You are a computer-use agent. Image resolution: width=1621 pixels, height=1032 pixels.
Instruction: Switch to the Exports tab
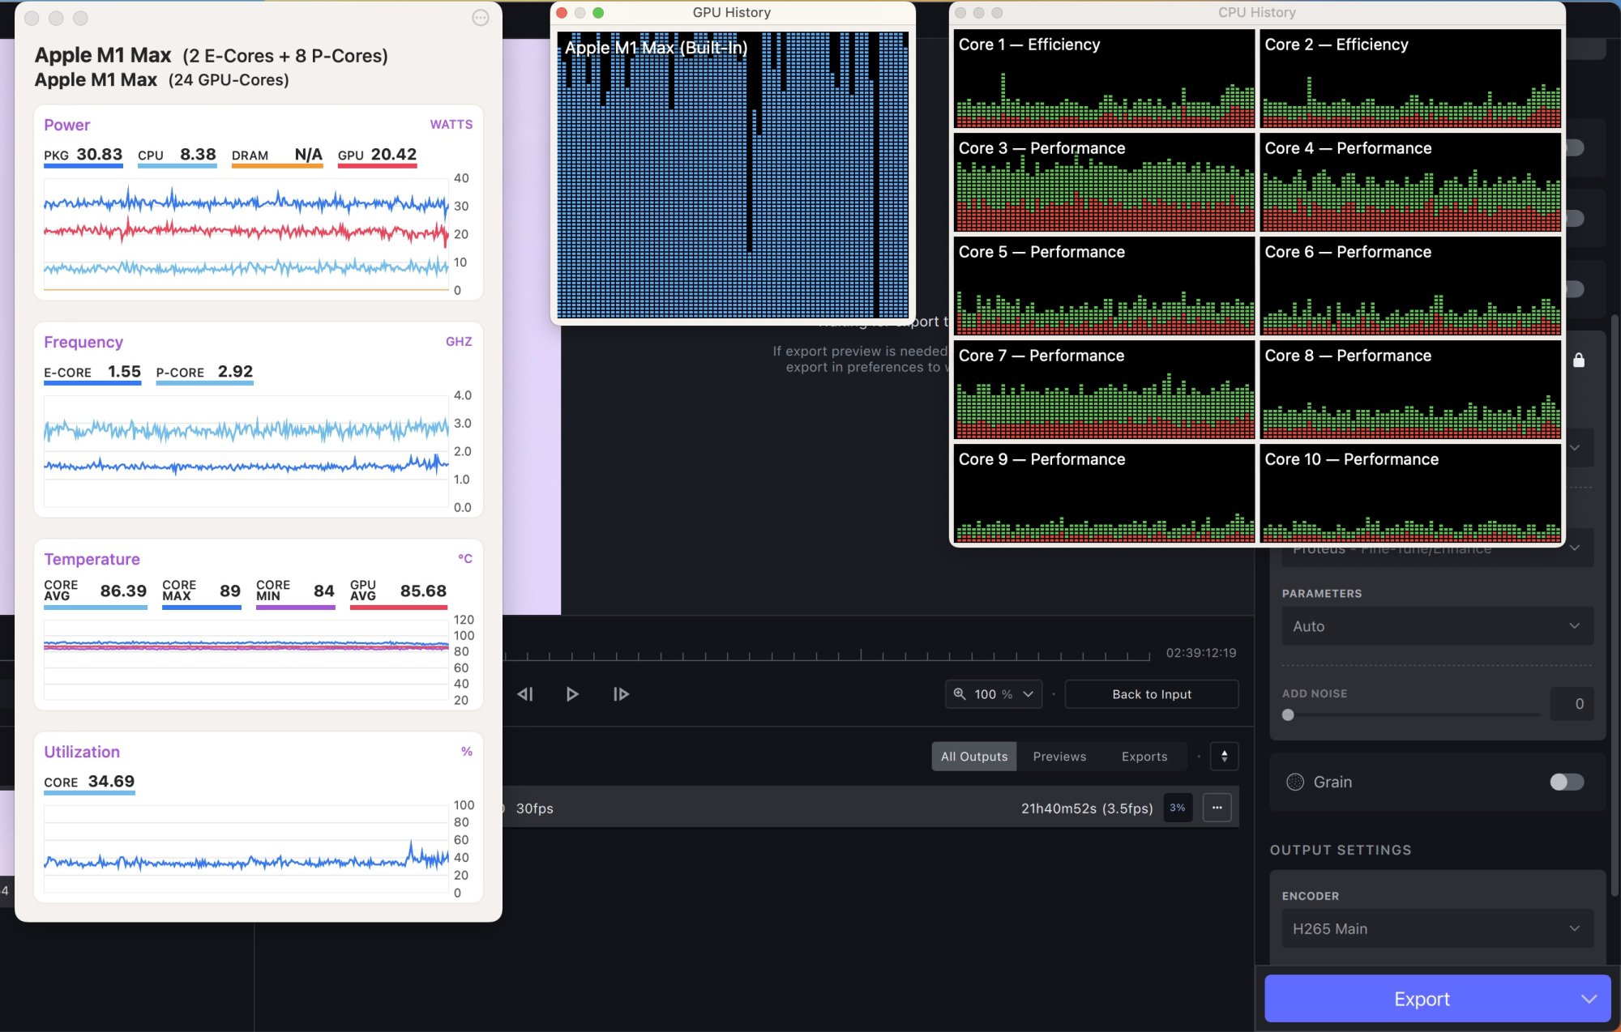click(x=1144, y=756)
